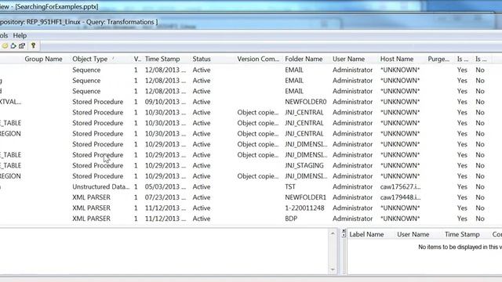Click the V.. version column header
This screenshot has height=282, width=502.
pos(137,60)
